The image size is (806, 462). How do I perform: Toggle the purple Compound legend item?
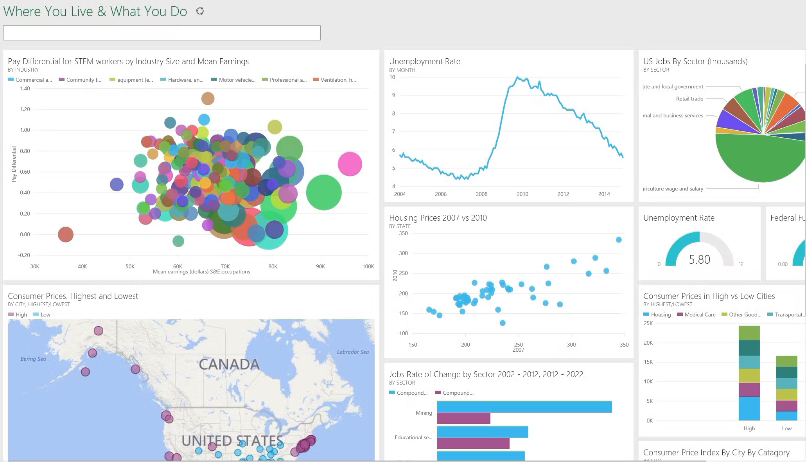[x=454, y=393]
